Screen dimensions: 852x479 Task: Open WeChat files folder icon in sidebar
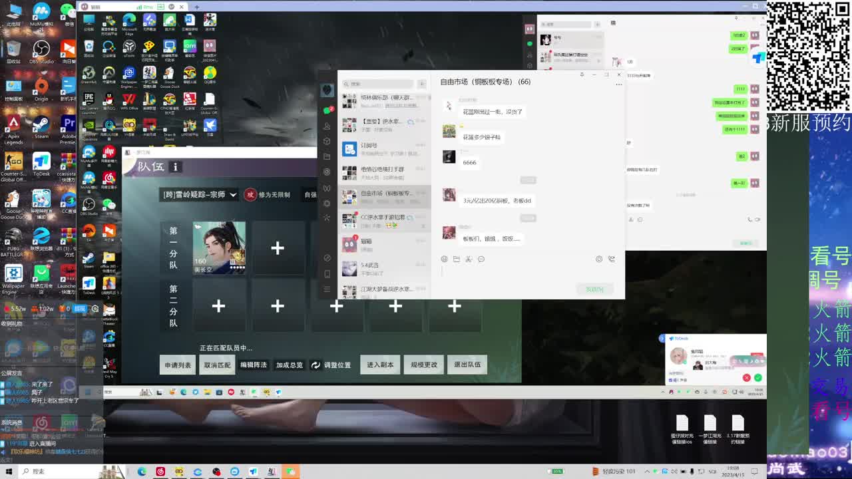point(327,156)
